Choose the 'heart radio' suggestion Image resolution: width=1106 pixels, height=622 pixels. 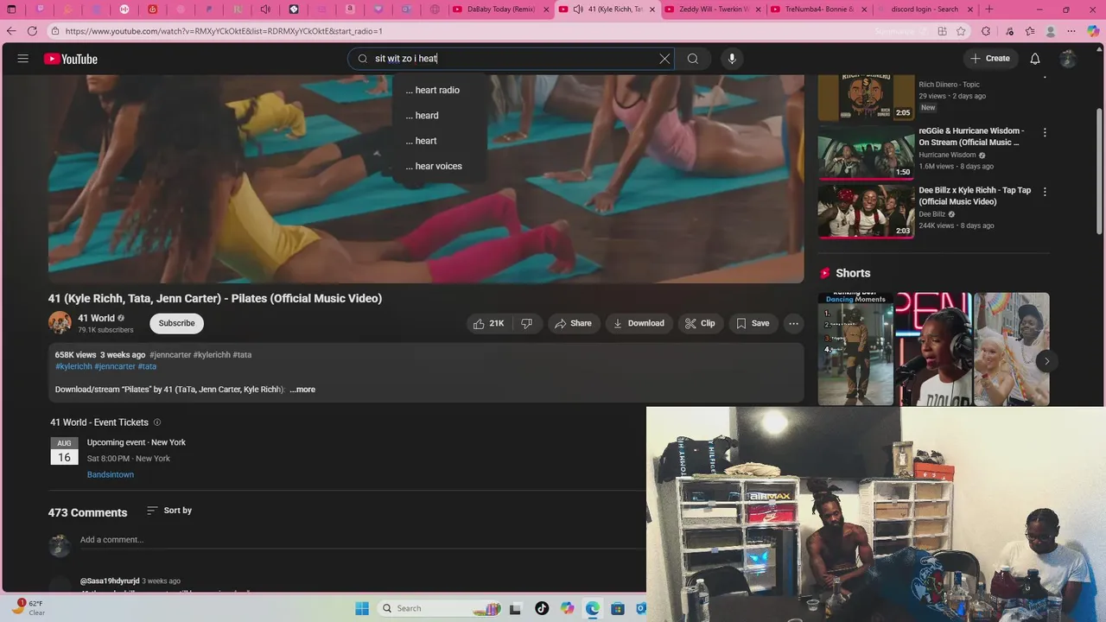pos(439,90)
